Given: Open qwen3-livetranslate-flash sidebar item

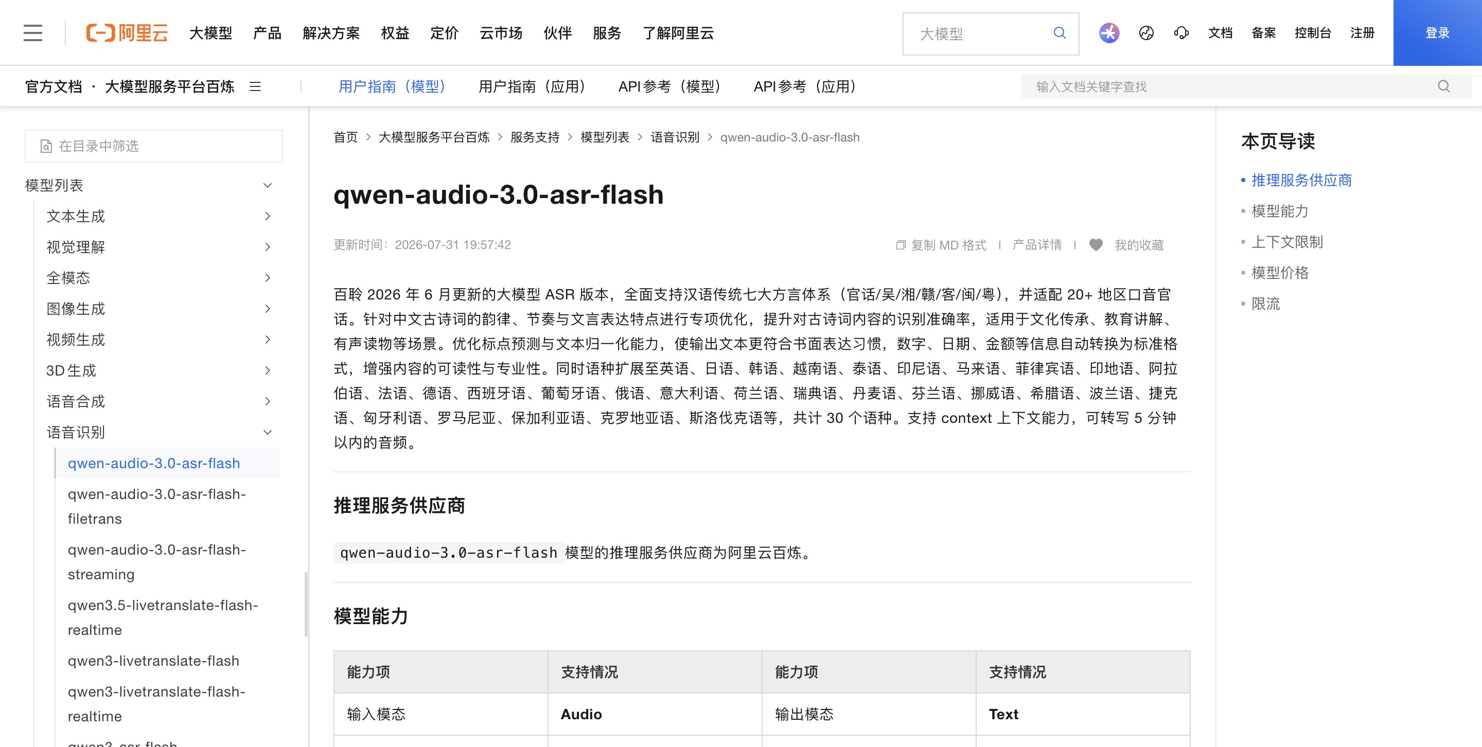Looking at the screenshot, I should [153, 661].
